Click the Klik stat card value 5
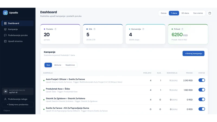The height and width of the screenshot is (122, 217). coord(88,35)
